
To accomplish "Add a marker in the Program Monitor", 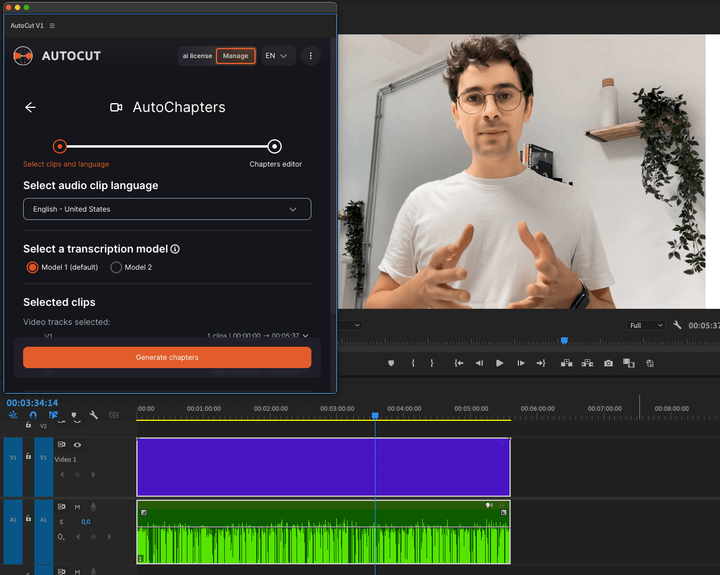I will coord(391,363).
